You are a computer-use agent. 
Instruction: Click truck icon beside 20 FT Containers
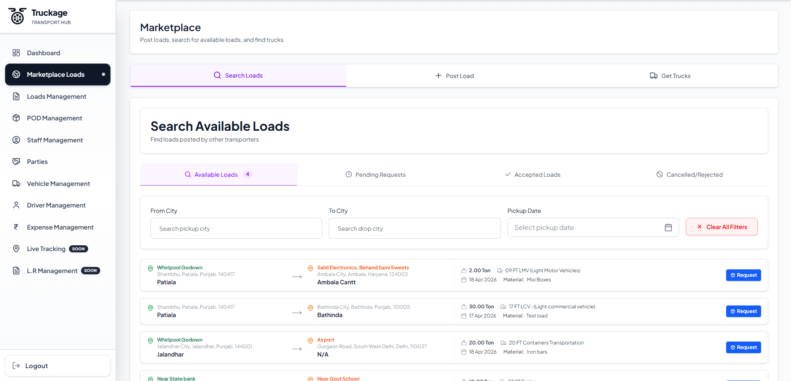503,343
